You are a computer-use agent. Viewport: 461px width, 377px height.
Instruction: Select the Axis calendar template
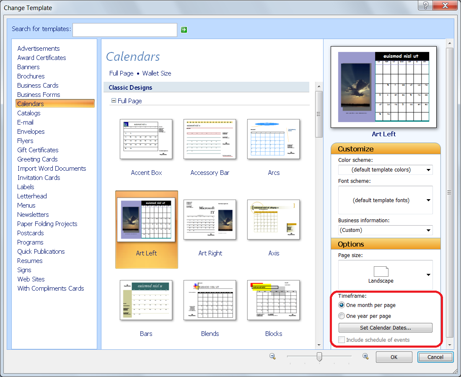tap(274, 219)
